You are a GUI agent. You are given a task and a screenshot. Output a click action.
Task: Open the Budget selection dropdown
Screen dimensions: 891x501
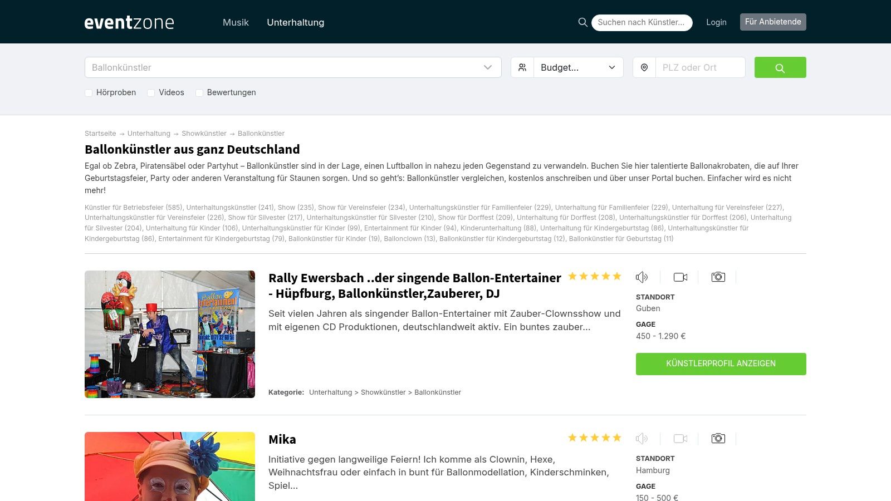point(578,67)
